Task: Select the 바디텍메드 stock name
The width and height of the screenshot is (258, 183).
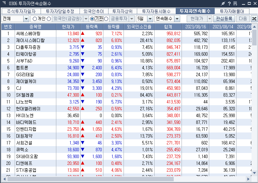Action: click(x=26, y=123)
